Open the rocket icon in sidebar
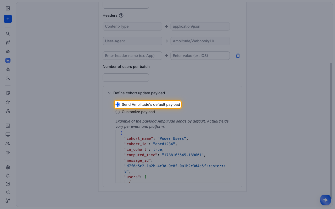This screenshot has width=335, height=209. tap(8, 43)
